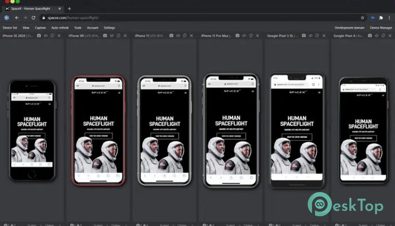Take screenshot of iPhone XR device
This screenshot has height=226, width=395.
(x=105, y=36)
